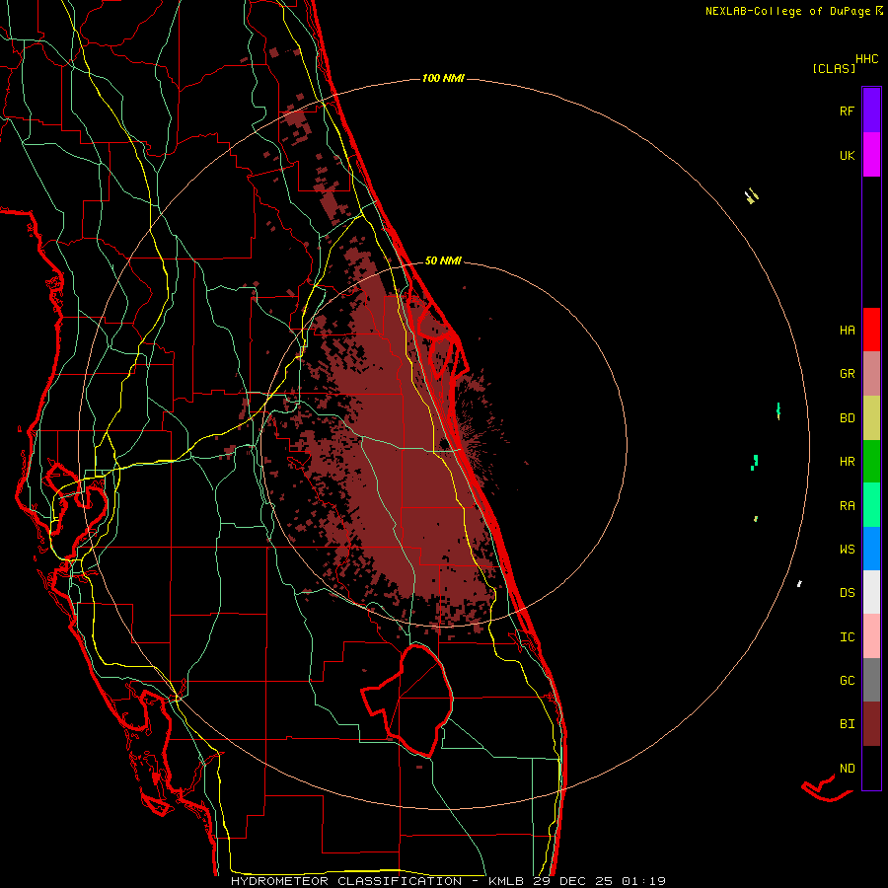
Task: Click the "NEXLAB-College of DuPage" header text
Action: pos(787,11)
